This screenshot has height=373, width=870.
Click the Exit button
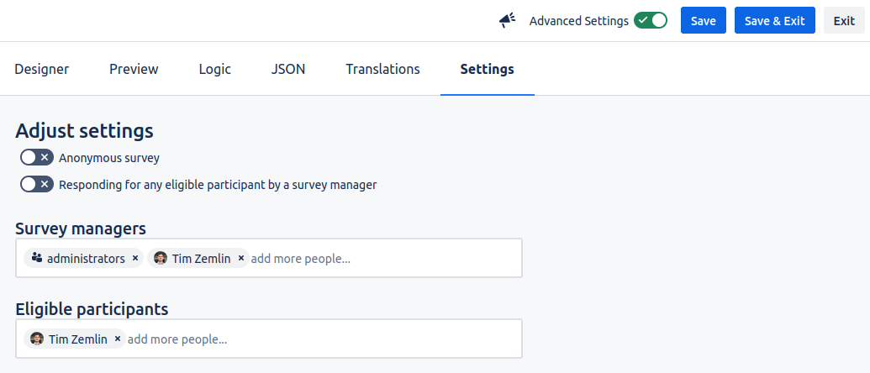click(x=844, y=21)
